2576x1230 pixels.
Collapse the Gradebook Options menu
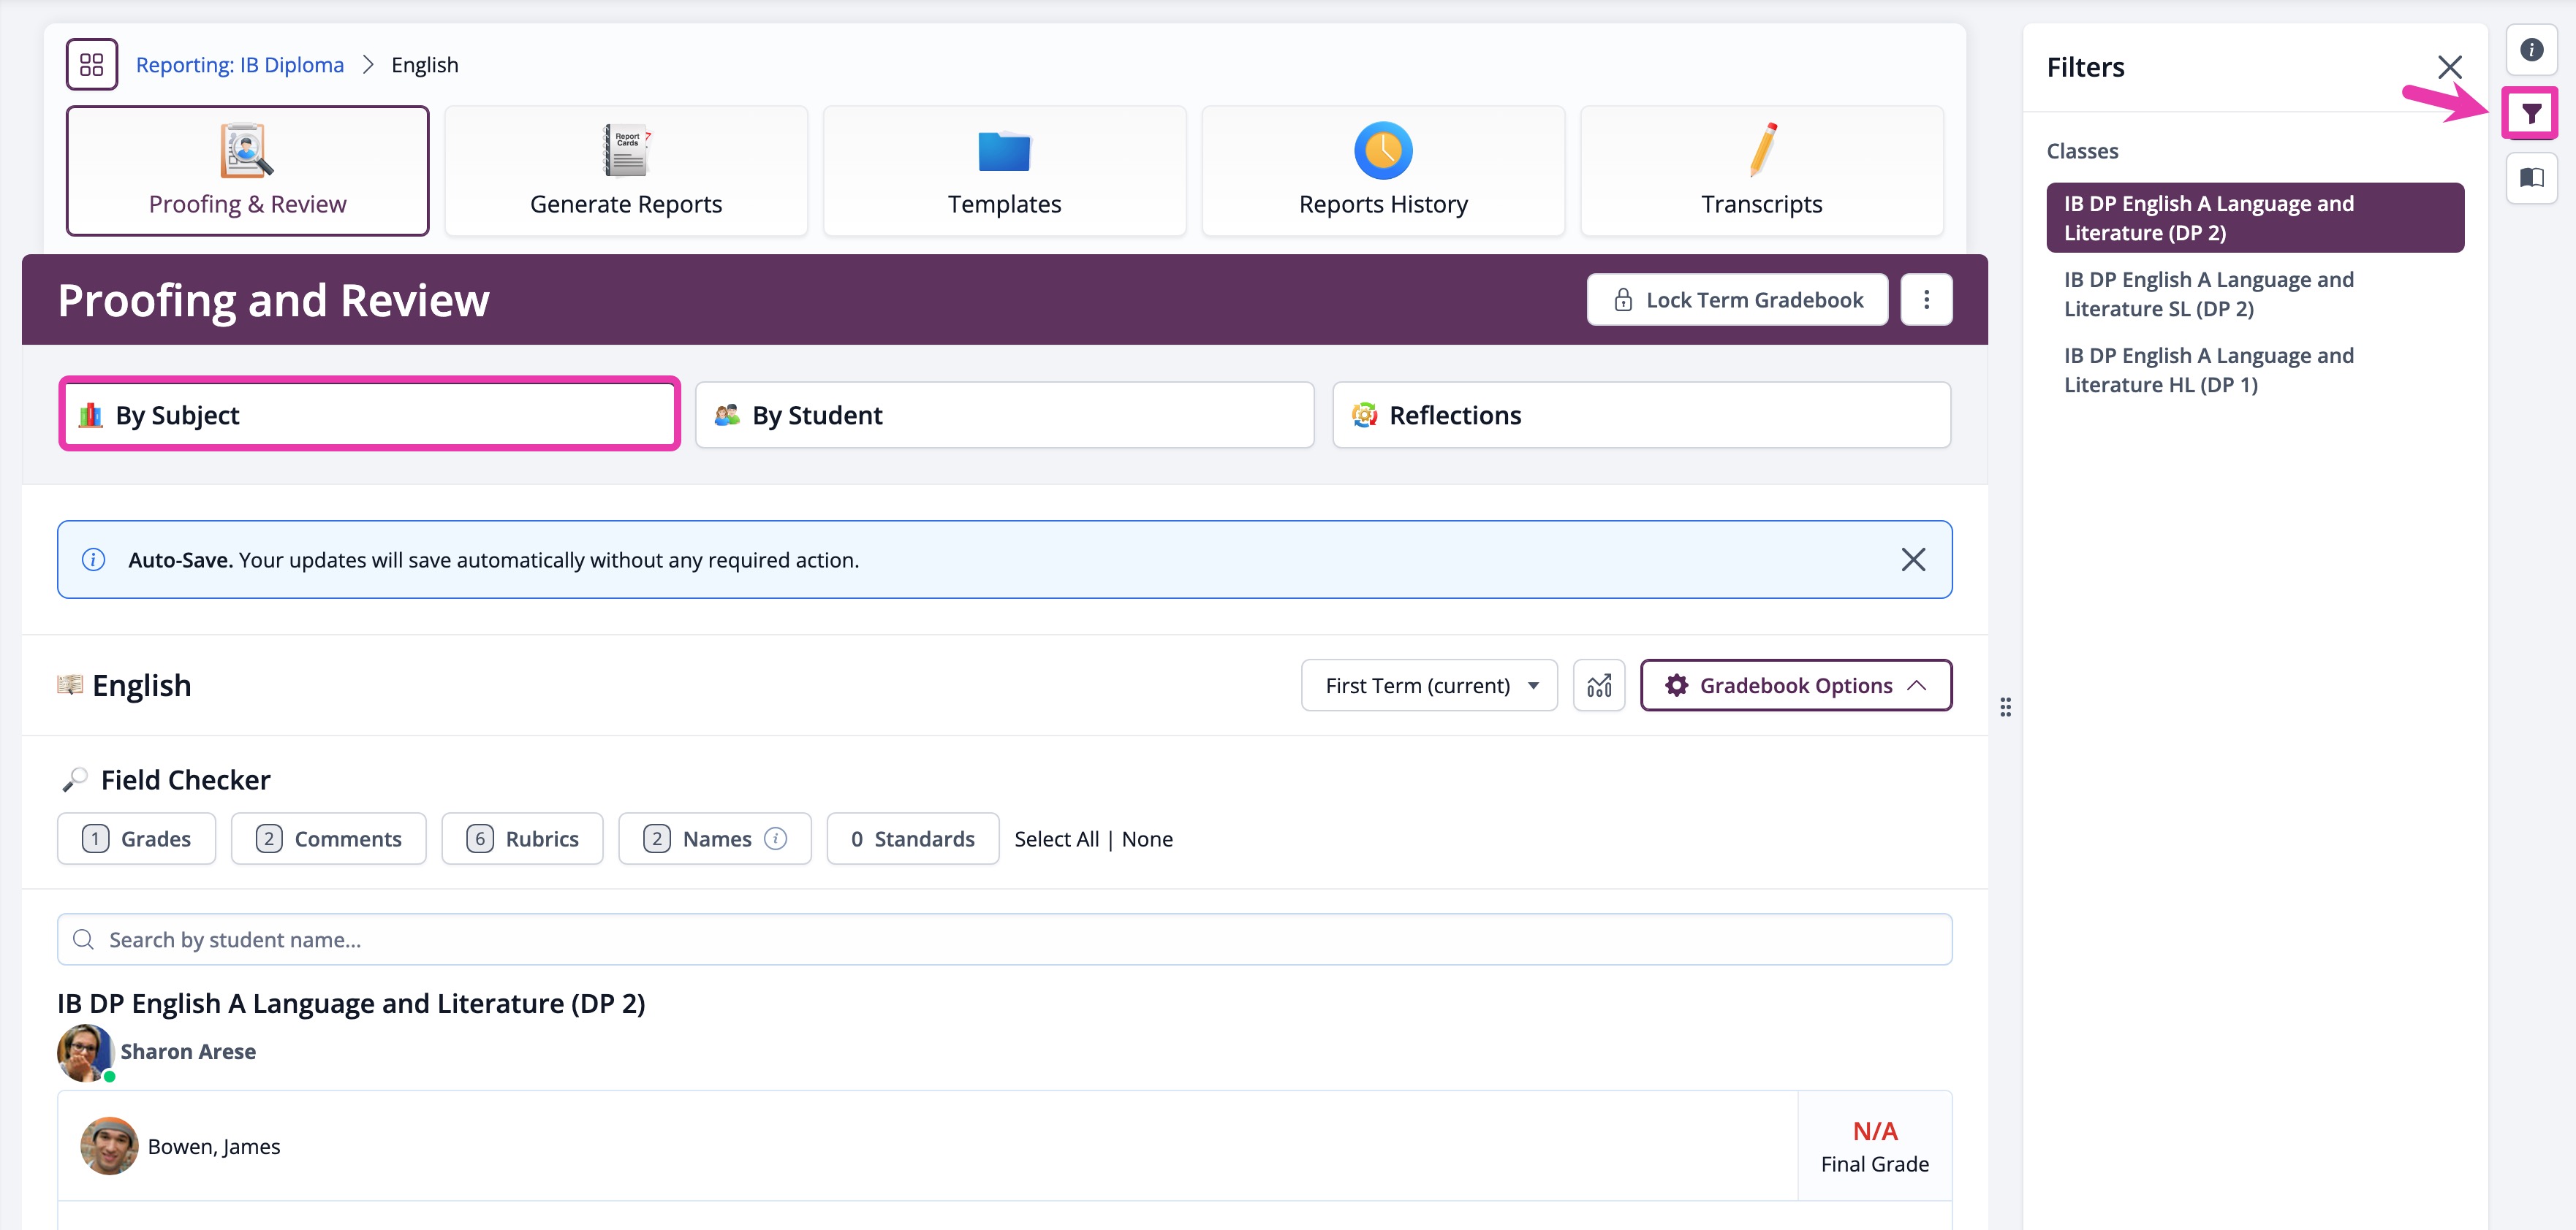(1795, 685)
